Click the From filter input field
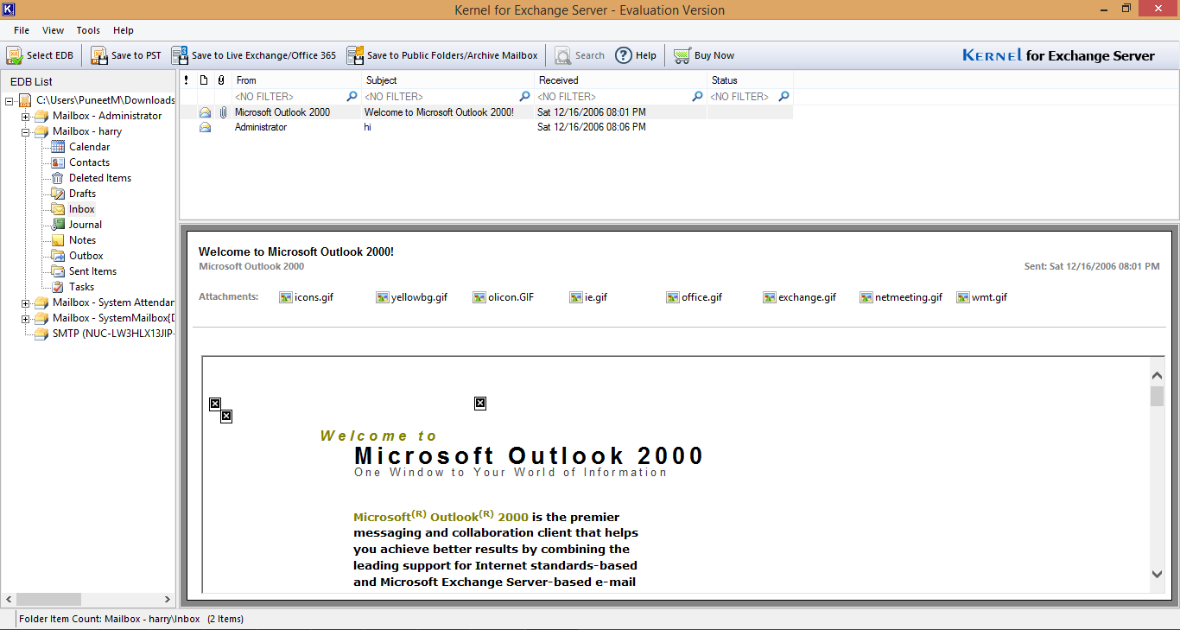Image resolution: width=1180 pixels, height=630 pixels. coord(289,97)
